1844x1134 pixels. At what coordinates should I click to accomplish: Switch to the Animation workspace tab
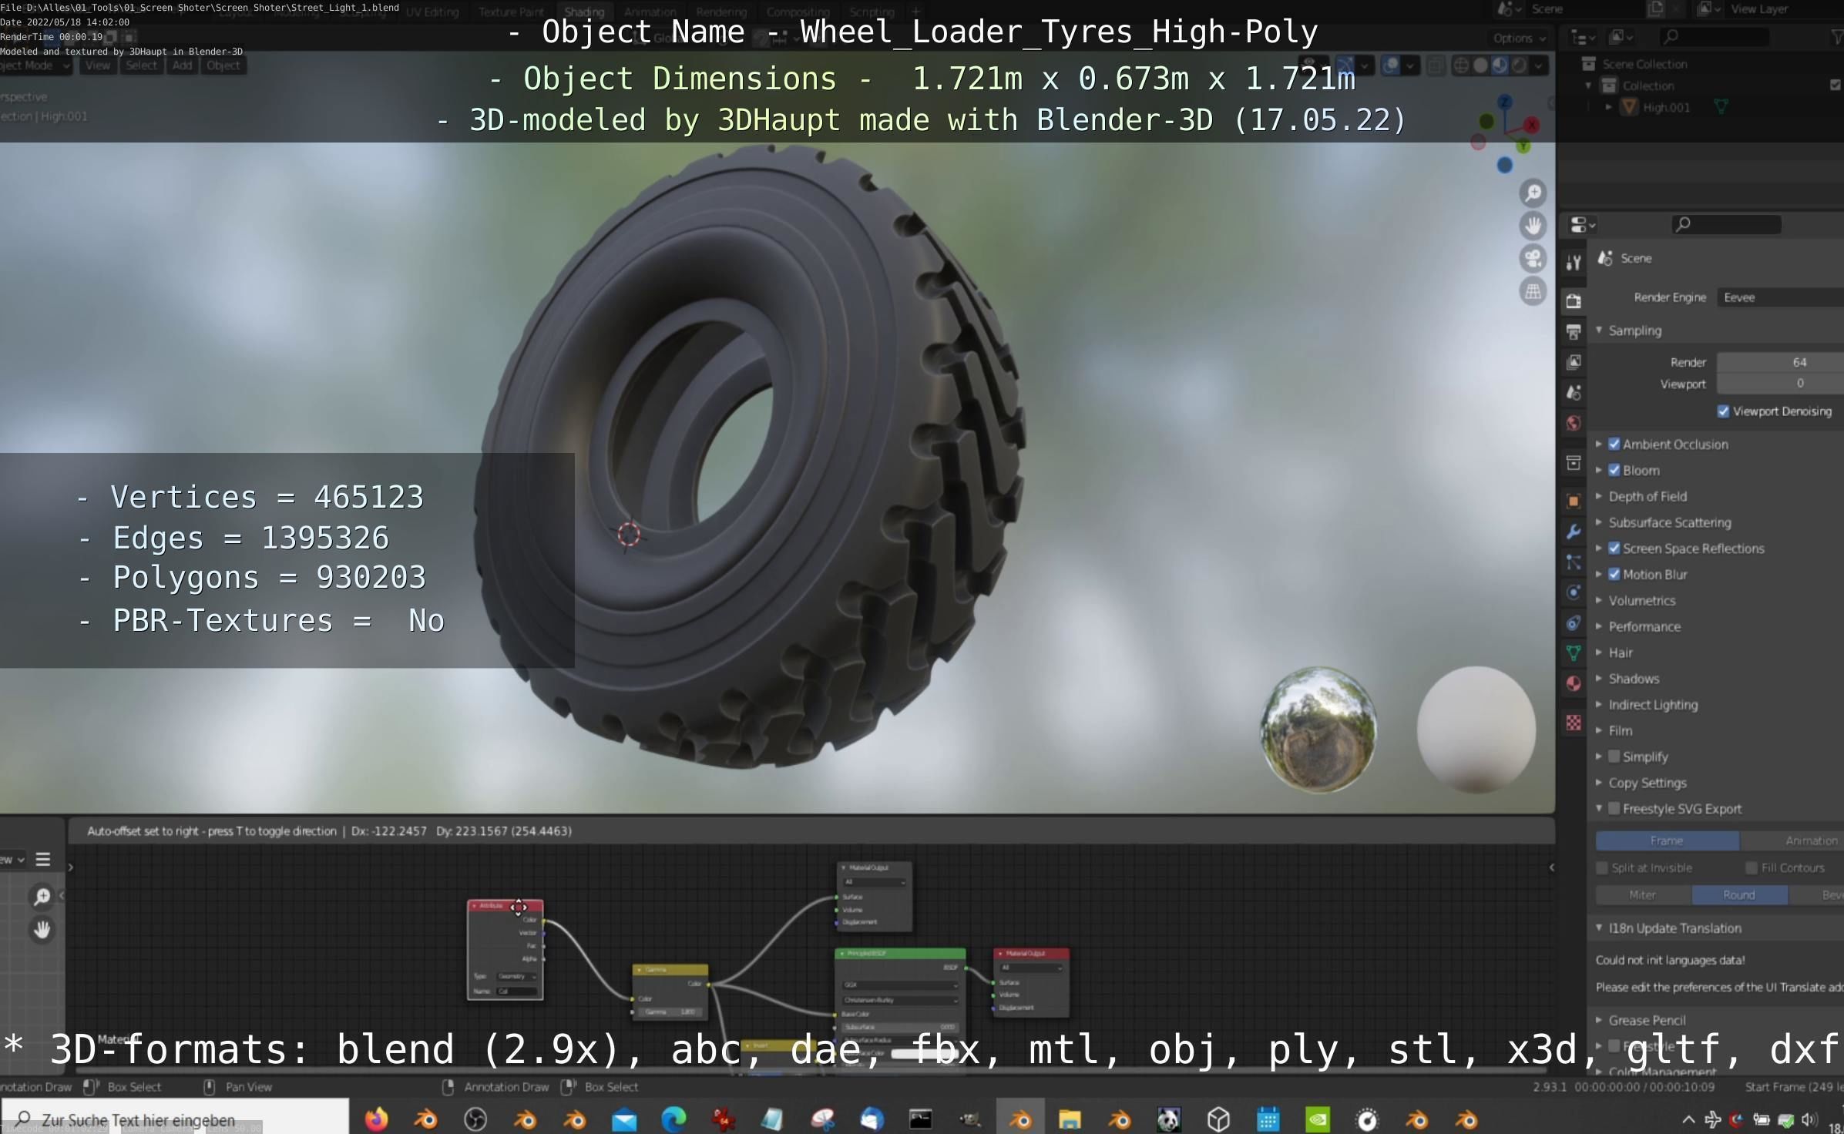coord(650,12)
